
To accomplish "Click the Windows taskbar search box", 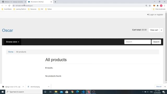I will point(24,92).
